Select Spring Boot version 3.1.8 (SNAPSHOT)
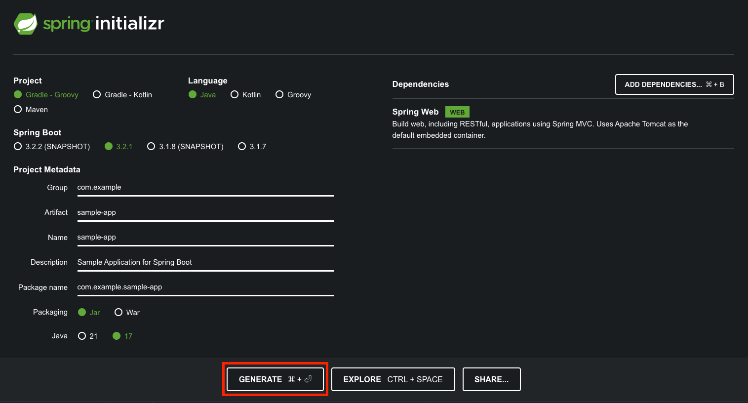This screenshot has height=403, width=748. pyautogui.click(x=151, y=146)
